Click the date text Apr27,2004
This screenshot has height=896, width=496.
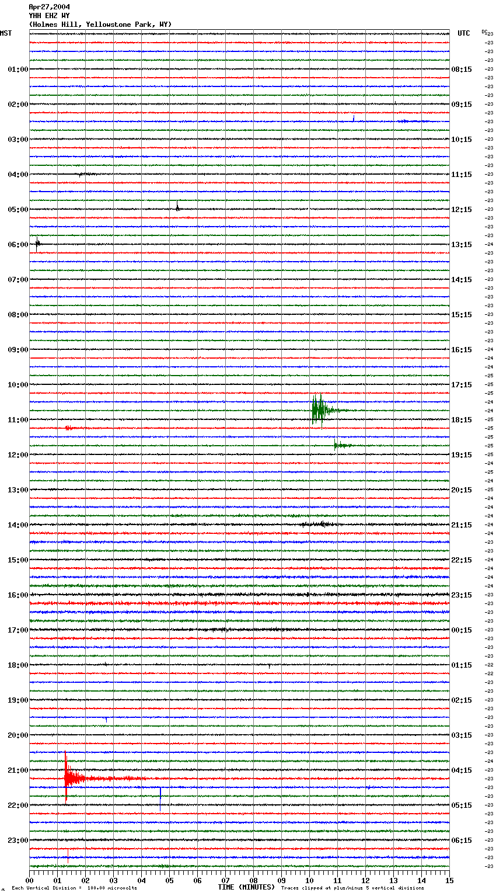click(49, 7)
